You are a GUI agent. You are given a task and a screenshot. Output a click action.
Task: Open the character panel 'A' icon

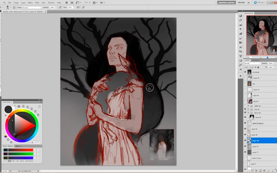click(241, 69)
